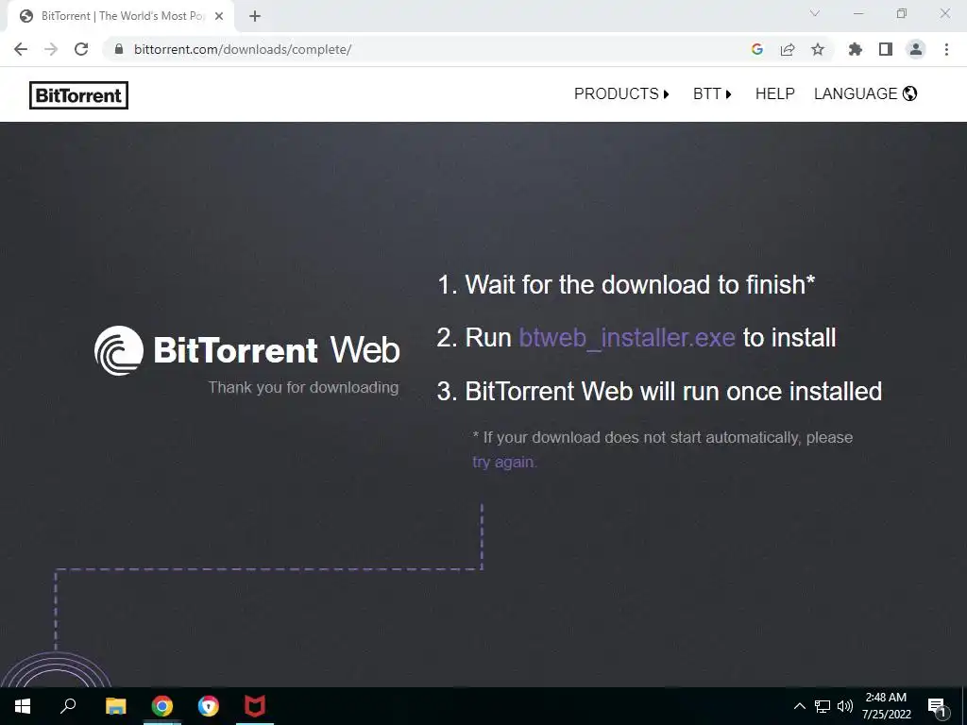Click the browser back arrow
Viewport: 967px width, 725px height.
point(21,49)
